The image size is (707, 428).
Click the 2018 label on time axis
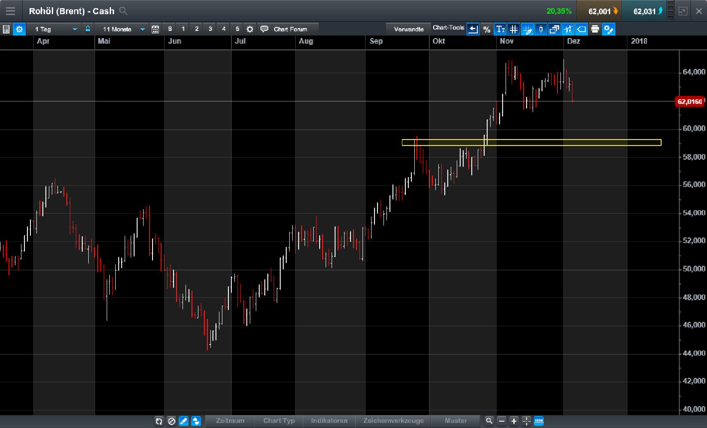[x=639, y=41]
